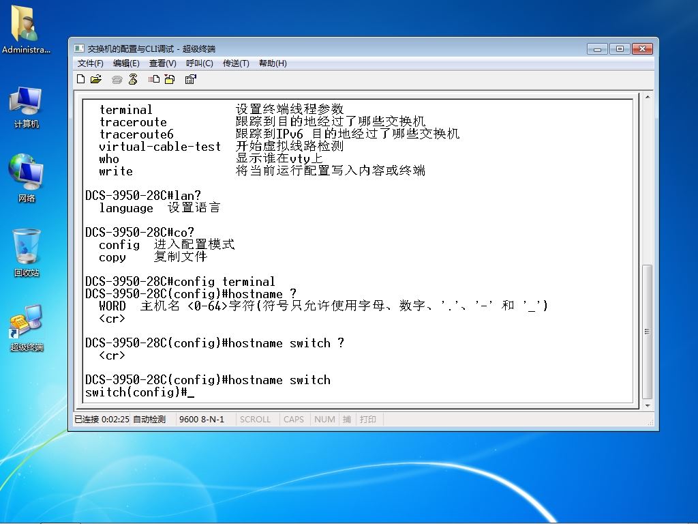Click the 打印 print status indicator
The width and height of the screenshot is (698, 524).
(x=367, y=420)
